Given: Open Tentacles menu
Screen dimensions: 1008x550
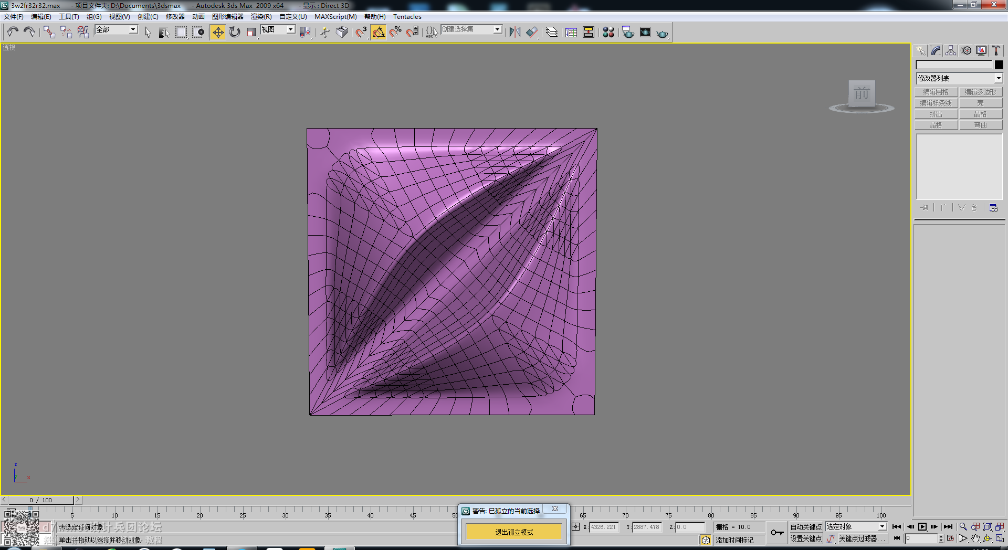Looking at the screenshot, I should coord(407,17).
